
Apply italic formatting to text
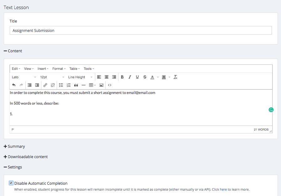point(130,77)
